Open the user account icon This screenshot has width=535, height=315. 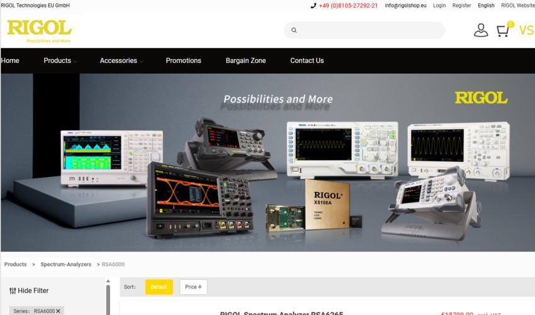click(x=481, y=30)
